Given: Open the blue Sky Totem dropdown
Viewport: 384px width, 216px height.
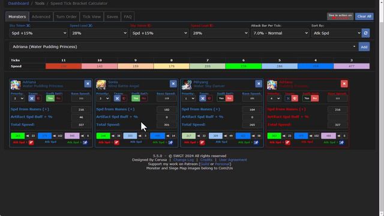Looking at the screenshot, I should (38, 33).
